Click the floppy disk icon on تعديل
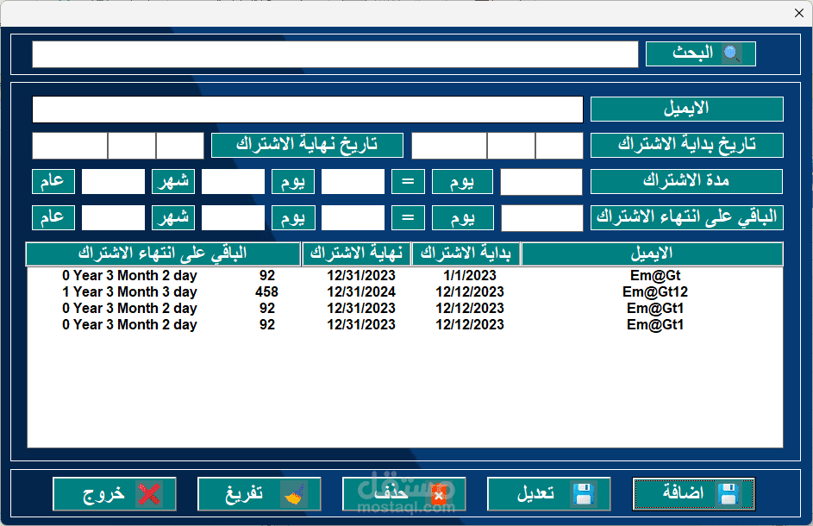Image resolution: width=813 pixels, height=526 pixels. tap(583, 494)
